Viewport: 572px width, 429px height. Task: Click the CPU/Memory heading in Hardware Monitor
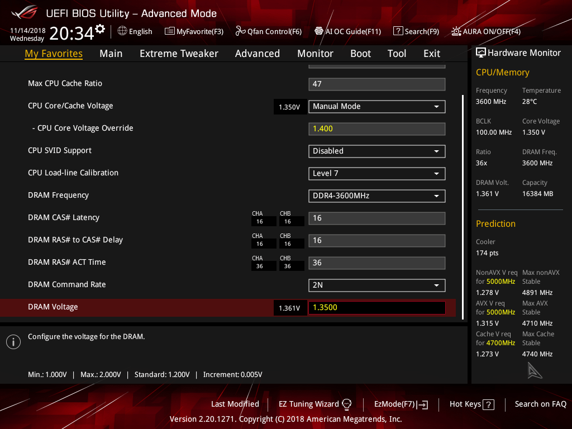pos(502,72)
